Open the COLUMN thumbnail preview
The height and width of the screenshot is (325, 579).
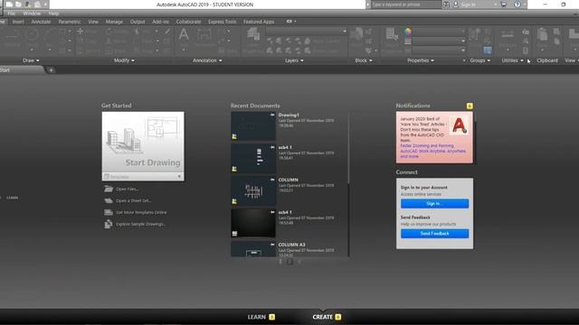[x=253, y=190]
